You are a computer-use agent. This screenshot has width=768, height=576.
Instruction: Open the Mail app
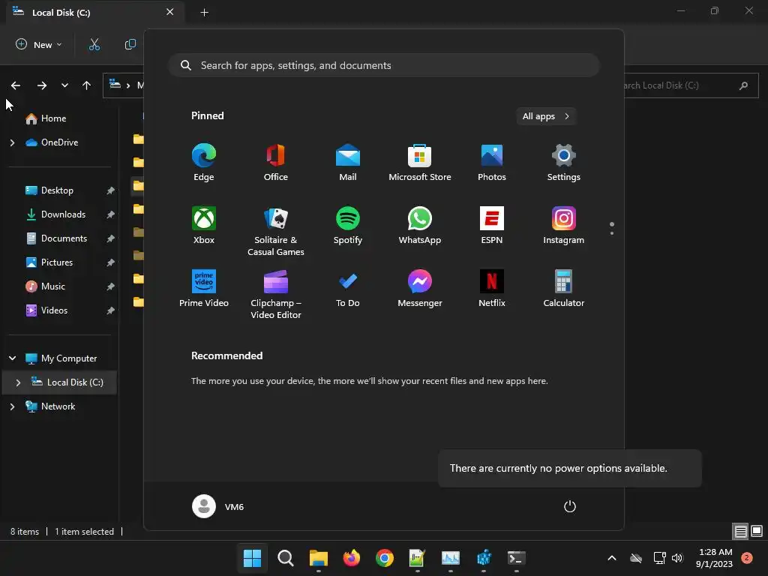pyautogui.click(x=348, y=163)
